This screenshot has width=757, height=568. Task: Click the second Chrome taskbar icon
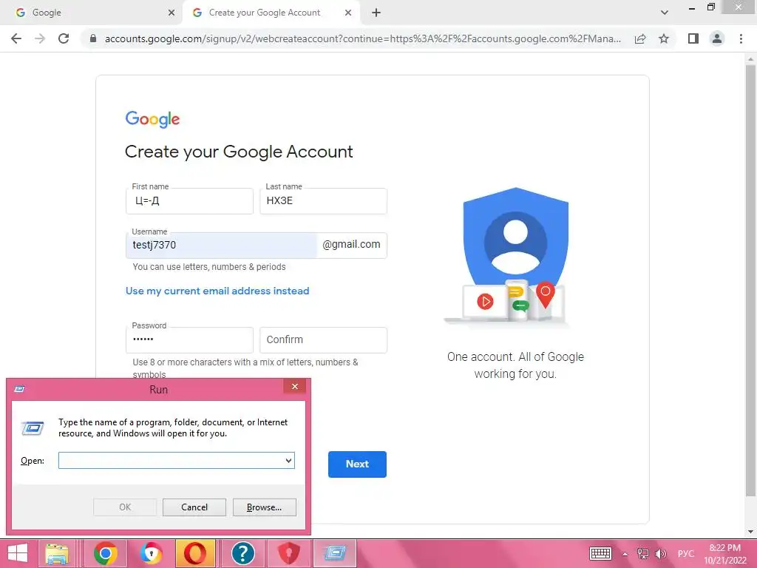point(151,553)
